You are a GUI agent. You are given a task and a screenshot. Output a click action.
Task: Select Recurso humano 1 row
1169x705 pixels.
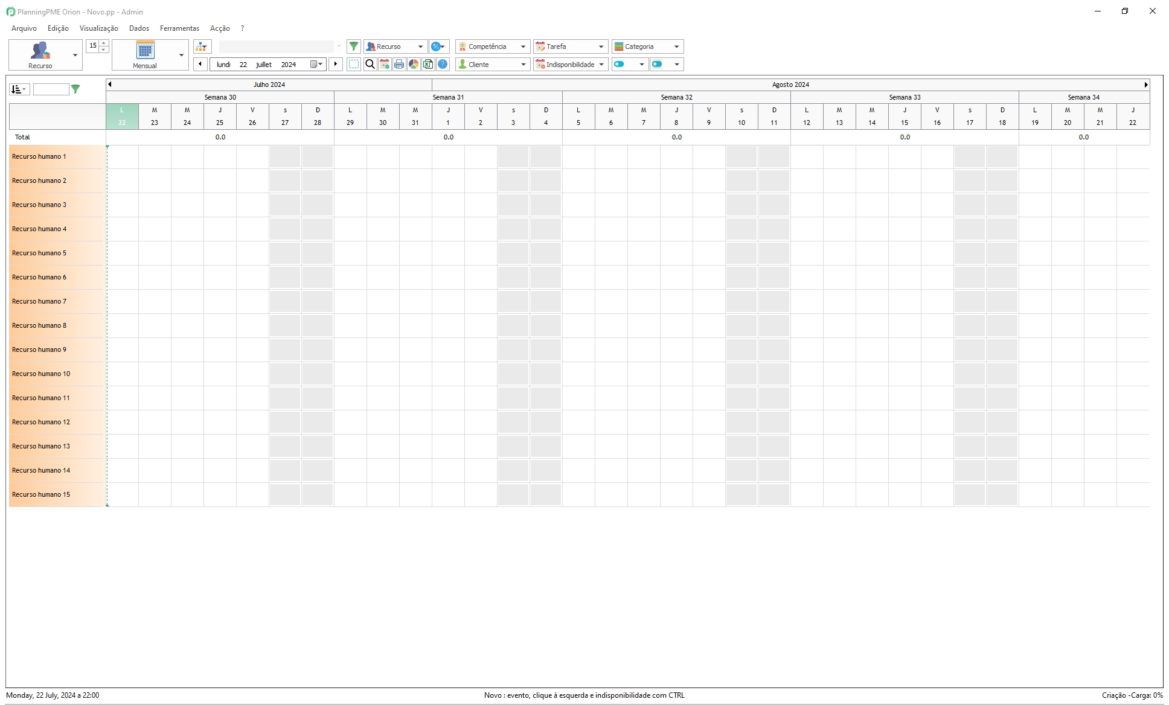tap(57, 156)
